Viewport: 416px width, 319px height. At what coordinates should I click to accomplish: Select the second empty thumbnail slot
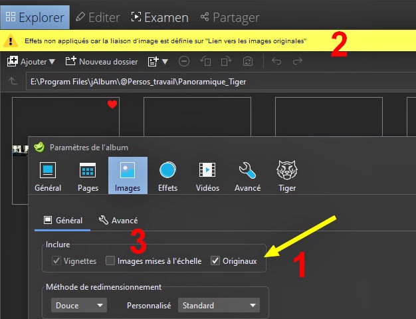[197, 117]
